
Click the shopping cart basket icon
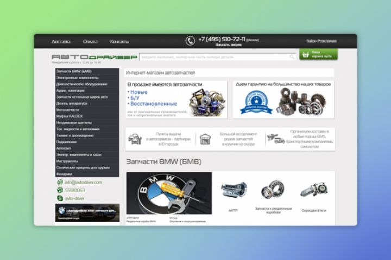306,55
